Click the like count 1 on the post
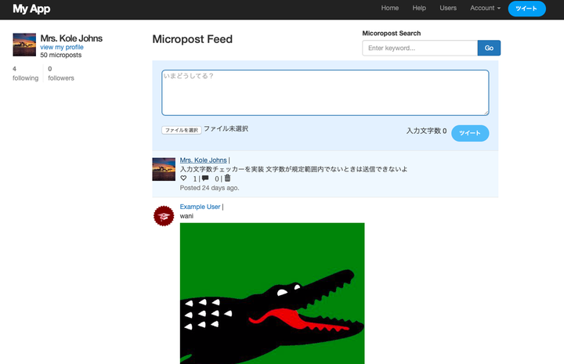The width and height of the screenshot is (564, 364). click(195, 178)
